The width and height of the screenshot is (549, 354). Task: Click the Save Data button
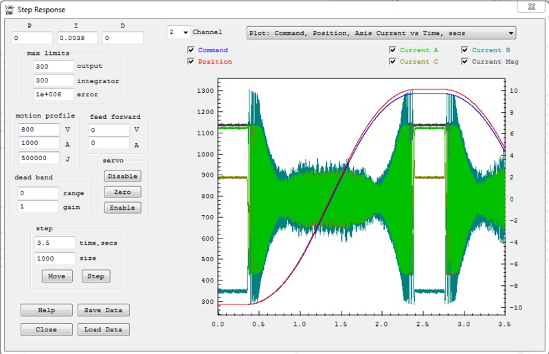[103, 310]
